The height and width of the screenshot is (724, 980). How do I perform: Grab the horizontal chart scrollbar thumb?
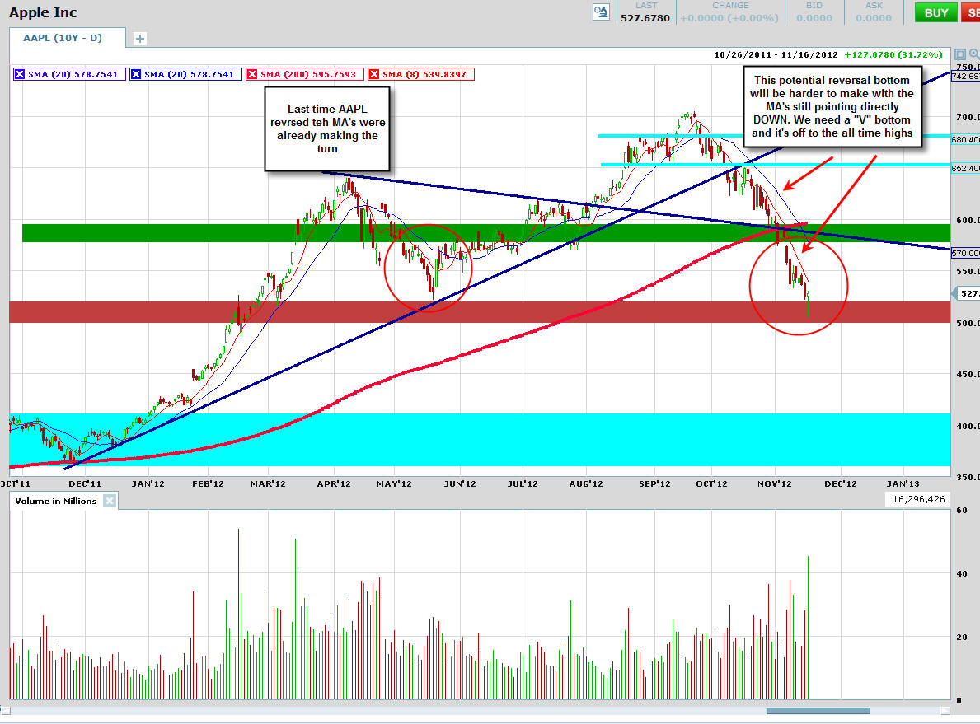(818, 711)
